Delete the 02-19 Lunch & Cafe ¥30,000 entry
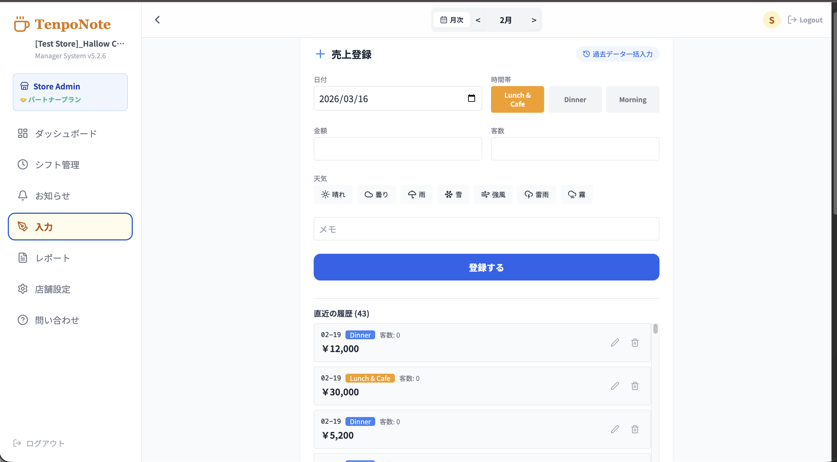Image resolution: width=837 pixels, height=462 pixels. tap(635, 386)
